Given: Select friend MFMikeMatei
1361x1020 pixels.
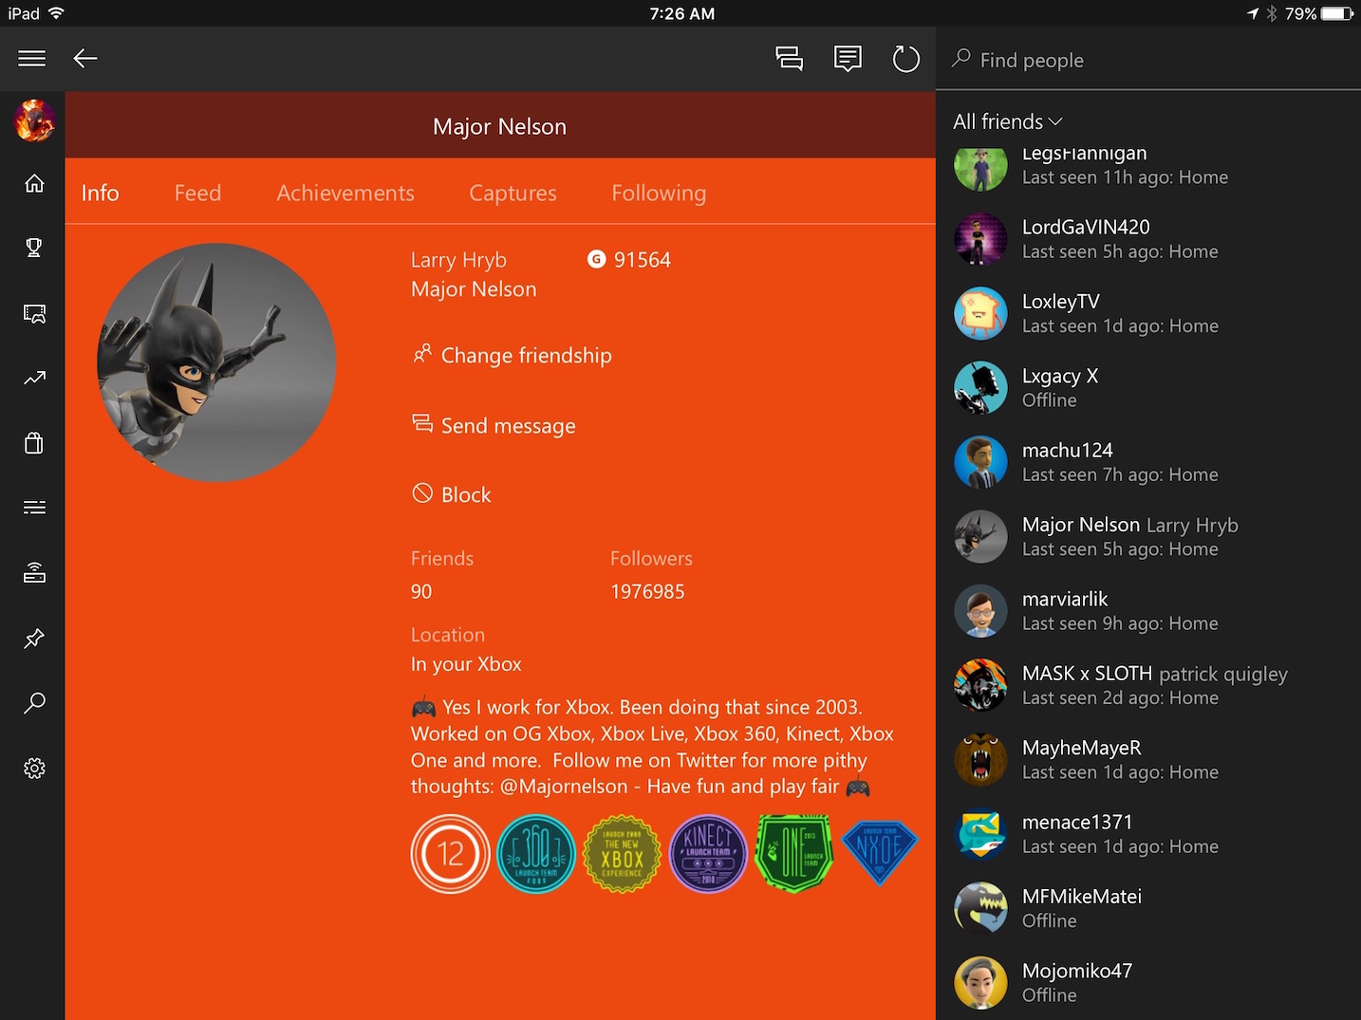Looking at the screenshot, I should [1148, 908].
